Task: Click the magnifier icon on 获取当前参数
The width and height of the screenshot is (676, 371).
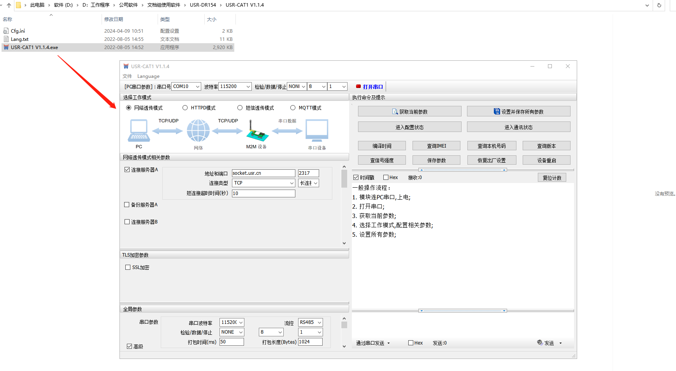Action: pos(395,112)
